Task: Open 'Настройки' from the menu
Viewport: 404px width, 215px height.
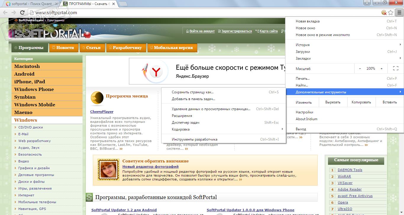Action: click(x=345, y=112)
